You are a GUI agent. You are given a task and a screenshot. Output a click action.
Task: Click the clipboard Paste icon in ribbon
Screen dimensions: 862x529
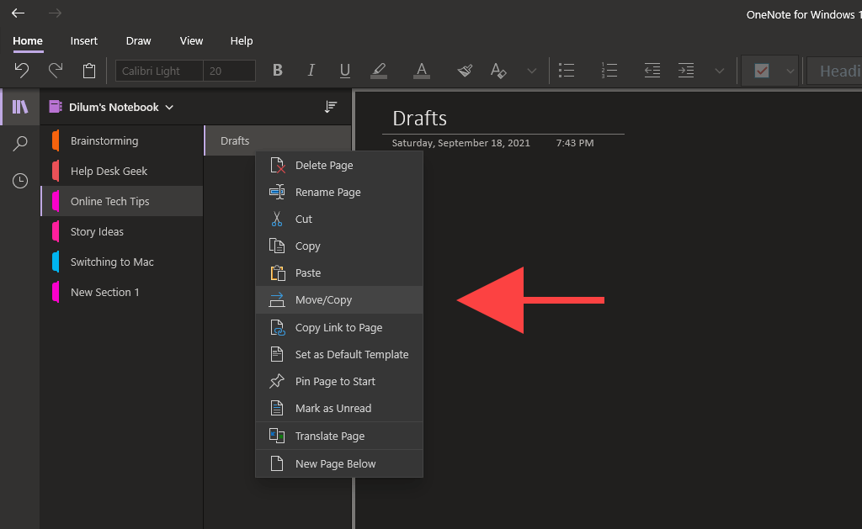point(89,71)
